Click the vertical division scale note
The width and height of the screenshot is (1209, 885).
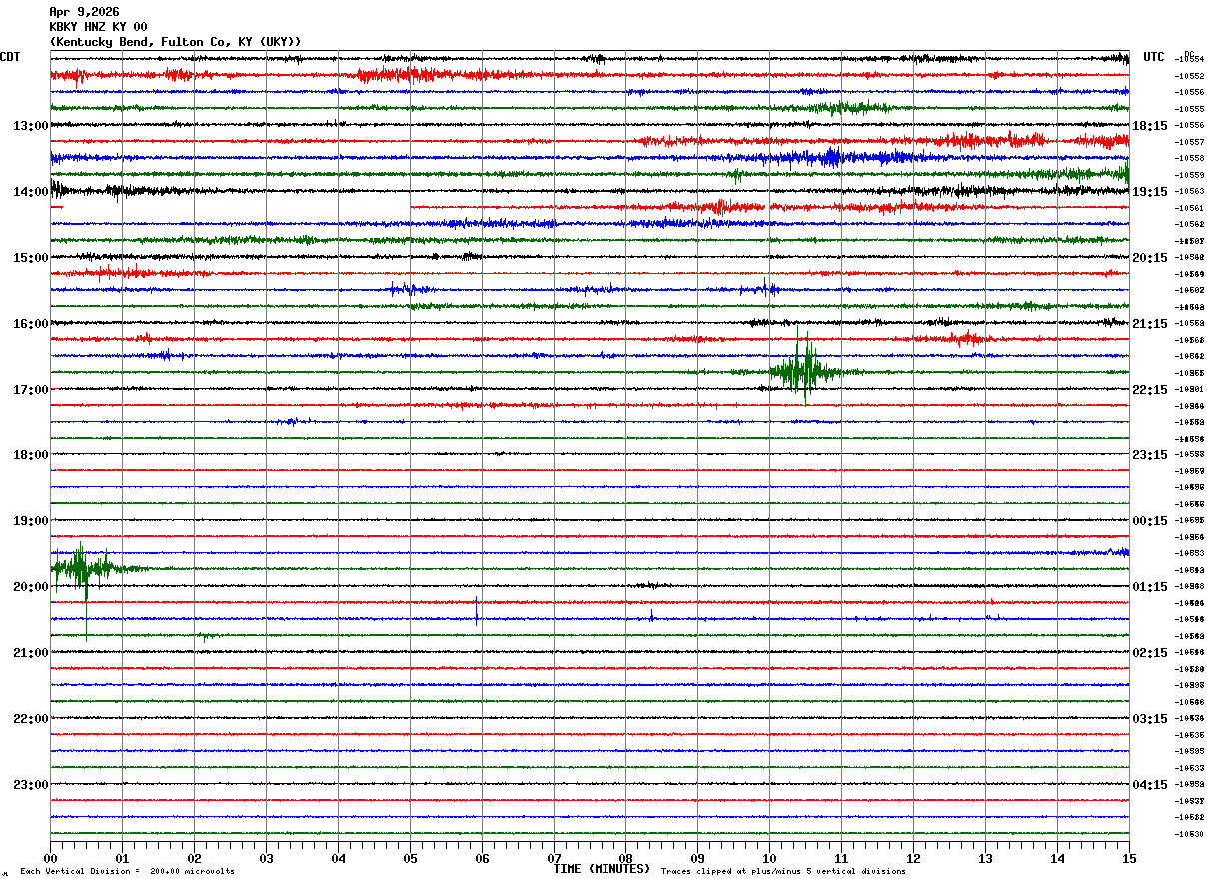pos(127,872)
